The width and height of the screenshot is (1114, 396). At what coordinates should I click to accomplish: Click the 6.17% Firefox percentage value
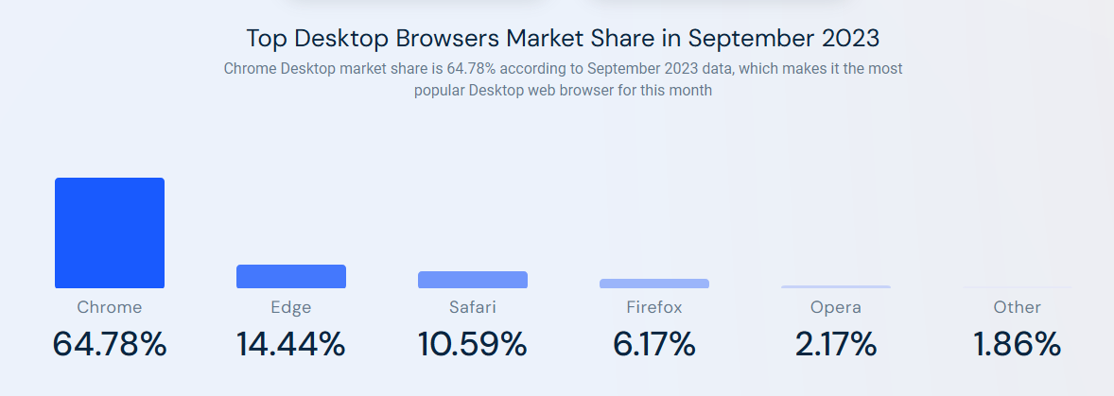654,343
